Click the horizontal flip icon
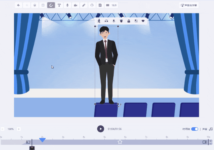214x150 pixels. coord(106,21)
